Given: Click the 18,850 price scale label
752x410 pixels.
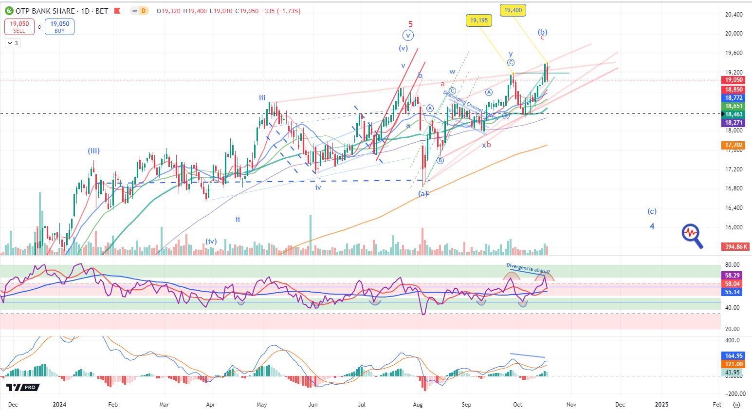Looking at the screenshot, I should (734, 90).
